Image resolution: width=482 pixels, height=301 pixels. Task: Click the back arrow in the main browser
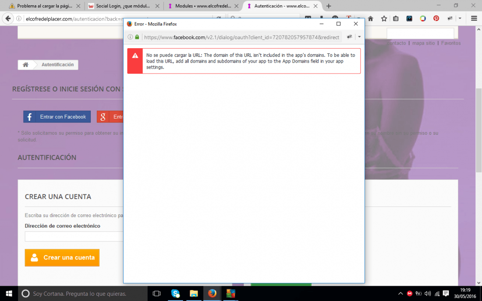point(8,19)
